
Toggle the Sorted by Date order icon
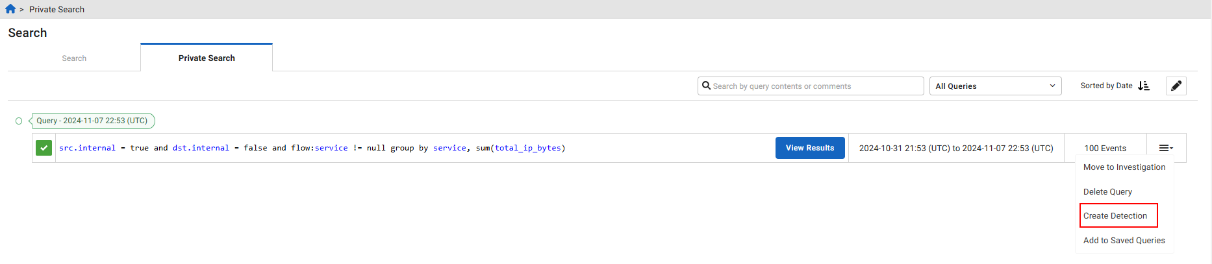click(x=1144, y=86)
